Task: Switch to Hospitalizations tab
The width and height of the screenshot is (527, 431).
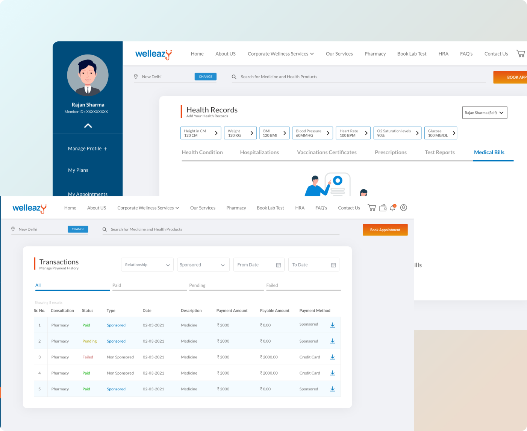Action: point(259,152)
